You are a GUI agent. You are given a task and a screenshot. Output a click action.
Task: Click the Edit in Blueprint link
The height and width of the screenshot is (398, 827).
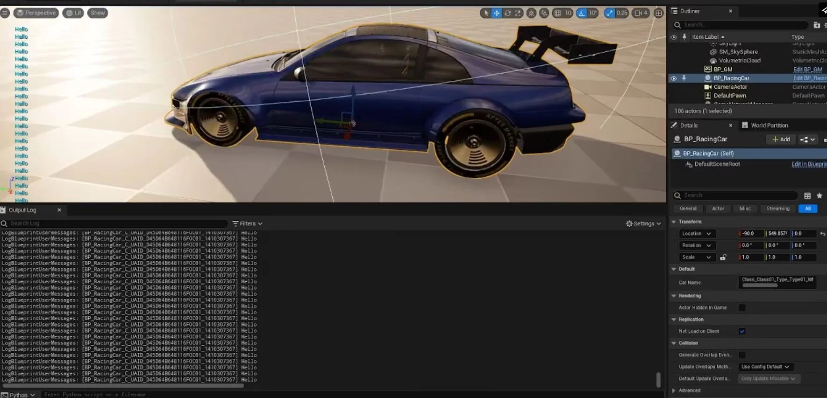pos(809,164)
